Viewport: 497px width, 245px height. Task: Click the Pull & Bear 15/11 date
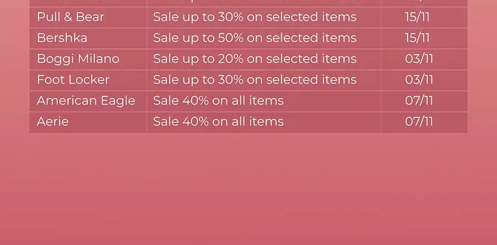click(417, 17)
